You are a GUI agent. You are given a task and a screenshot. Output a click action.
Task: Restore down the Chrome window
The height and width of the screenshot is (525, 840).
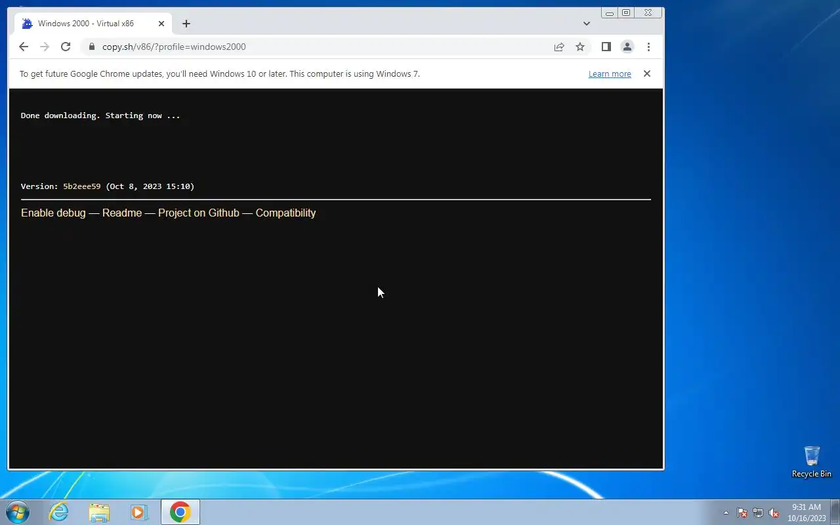pos(626,12)
